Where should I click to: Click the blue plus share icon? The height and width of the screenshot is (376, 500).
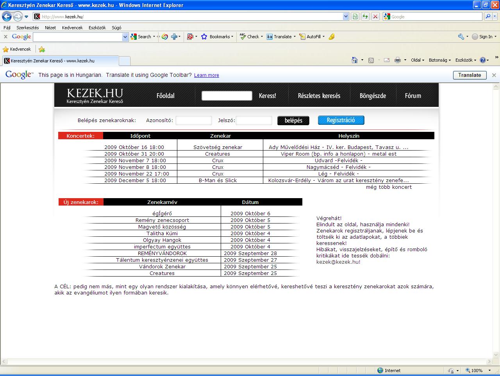(x=174, y=37)
